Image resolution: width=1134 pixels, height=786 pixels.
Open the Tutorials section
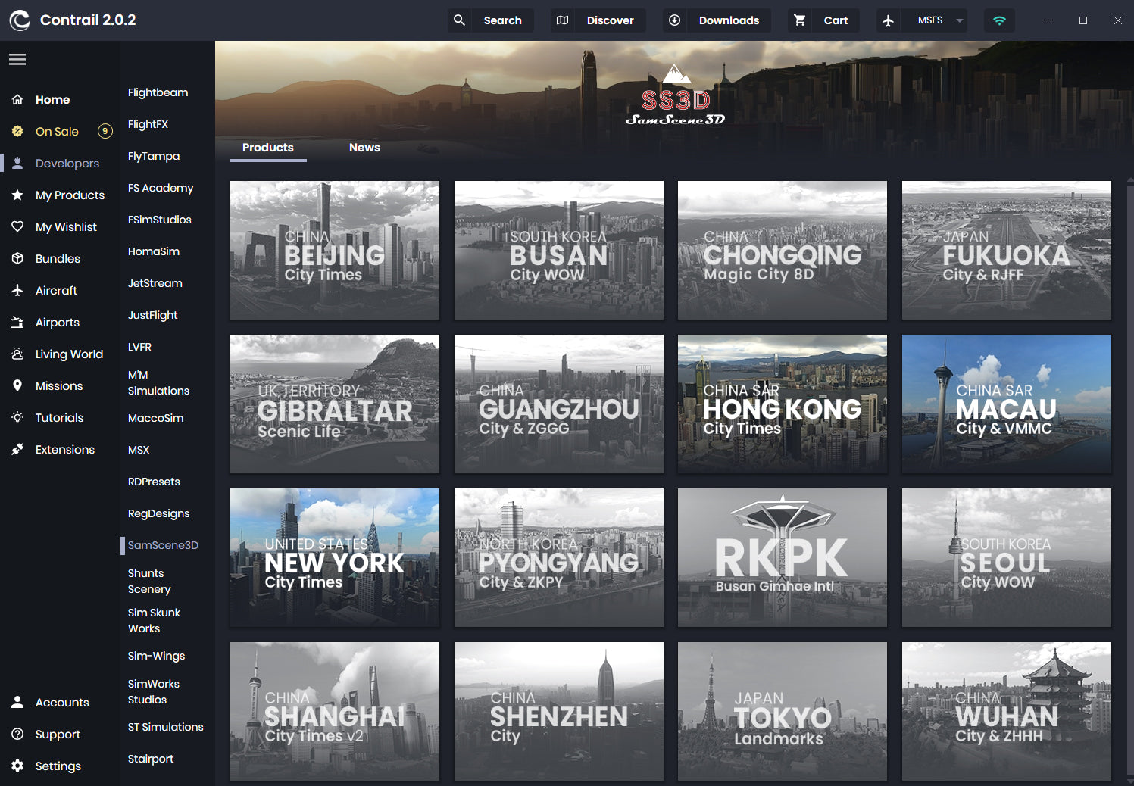tap(61, 418)
